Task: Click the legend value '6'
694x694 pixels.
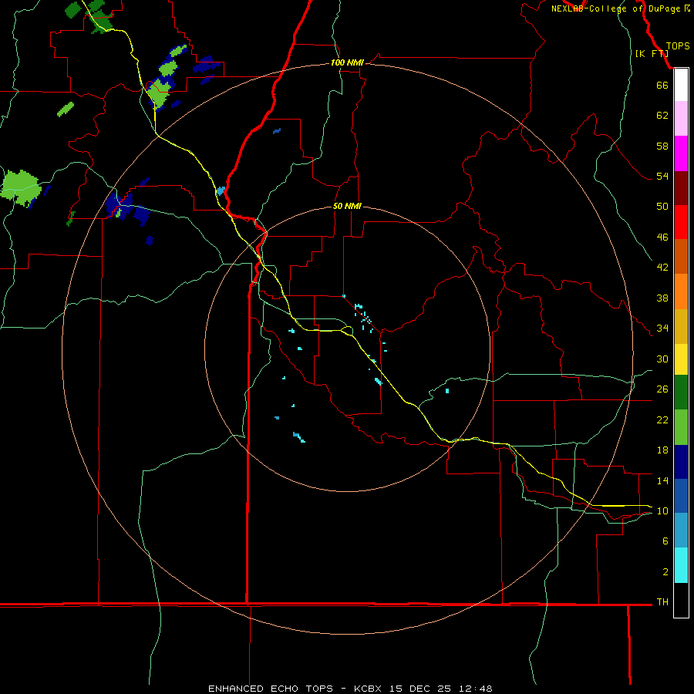Action: [x=665, y=541]
